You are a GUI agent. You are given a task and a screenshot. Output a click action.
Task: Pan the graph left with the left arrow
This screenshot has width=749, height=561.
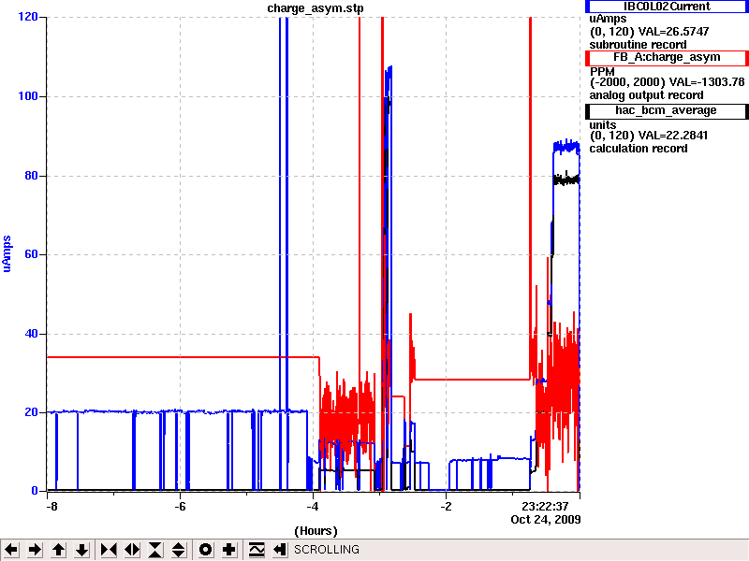pos(11,550)
